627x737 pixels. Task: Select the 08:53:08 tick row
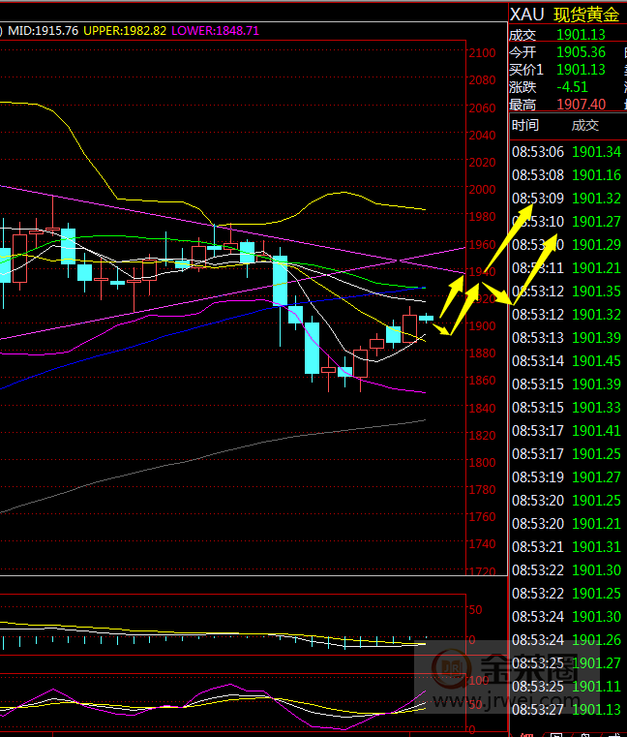(x=566, y=175)
